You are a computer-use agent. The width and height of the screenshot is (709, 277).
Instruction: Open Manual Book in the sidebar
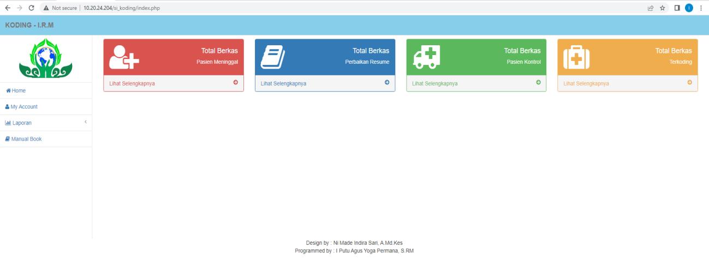point(46,139)
